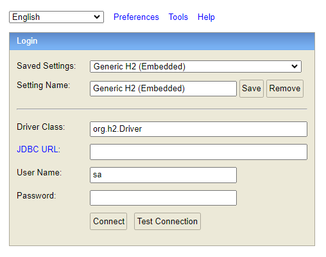Follow the JDBC URL help link
Screen dimensions: 326x257
pyautogui.click(x=37, y=149)
